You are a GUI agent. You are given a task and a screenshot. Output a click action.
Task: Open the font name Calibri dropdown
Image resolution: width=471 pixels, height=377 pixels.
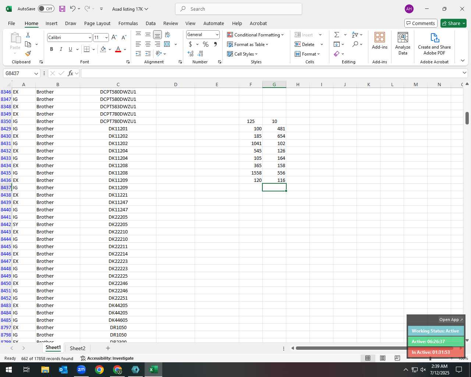pyautogui.click(x=89, y=38)
